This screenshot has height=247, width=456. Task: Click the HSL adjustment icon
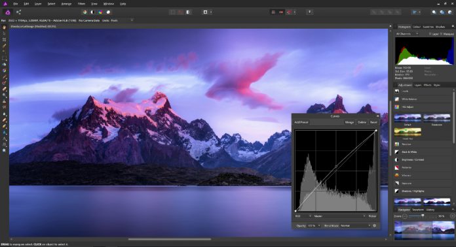[397, 107]
